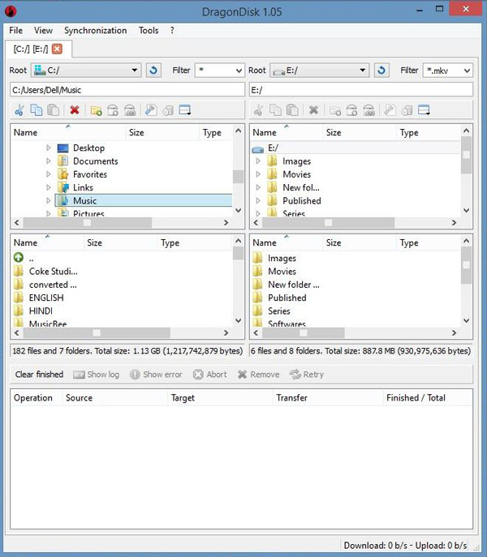487x557 pixels.
Task: Open the Synchronization menu
Action: click(95, 31)
